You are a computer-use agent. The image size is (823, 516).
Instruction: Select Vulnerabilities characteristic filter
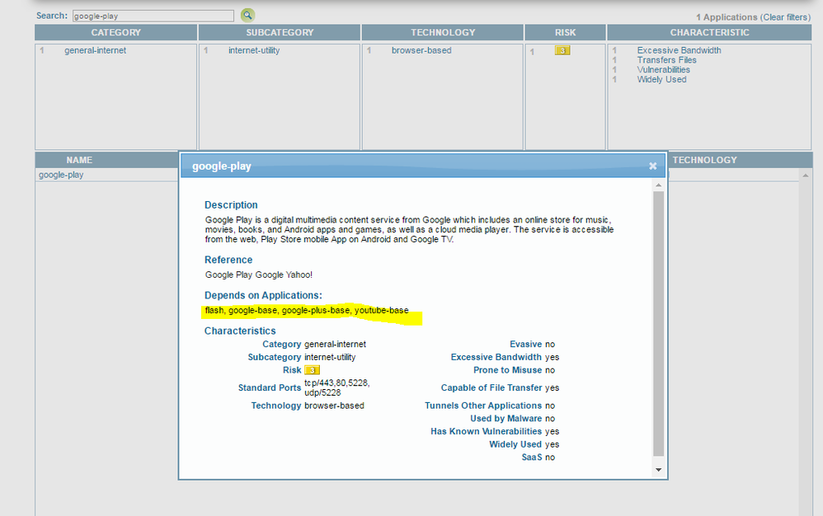pyautogui.click(x=664, y=70)
